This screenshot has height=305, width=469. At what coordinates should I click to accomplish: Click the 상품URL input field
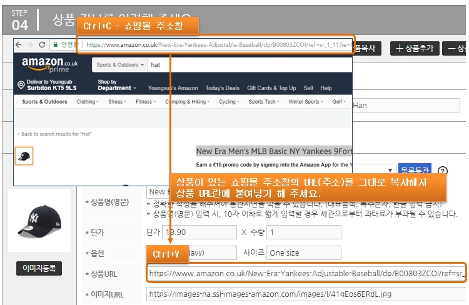pyautogui.click(x=306, y=273)
